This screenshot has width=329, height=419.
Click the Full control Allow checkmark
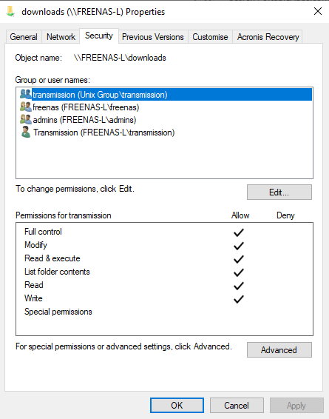pos(239,232)
